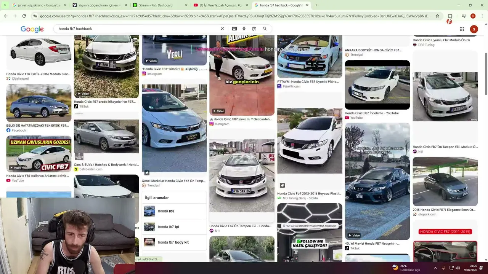Open the white Civic with OTO SET plate image
The width and height of the screenshot is (488, 274).
tap(174, 128)
